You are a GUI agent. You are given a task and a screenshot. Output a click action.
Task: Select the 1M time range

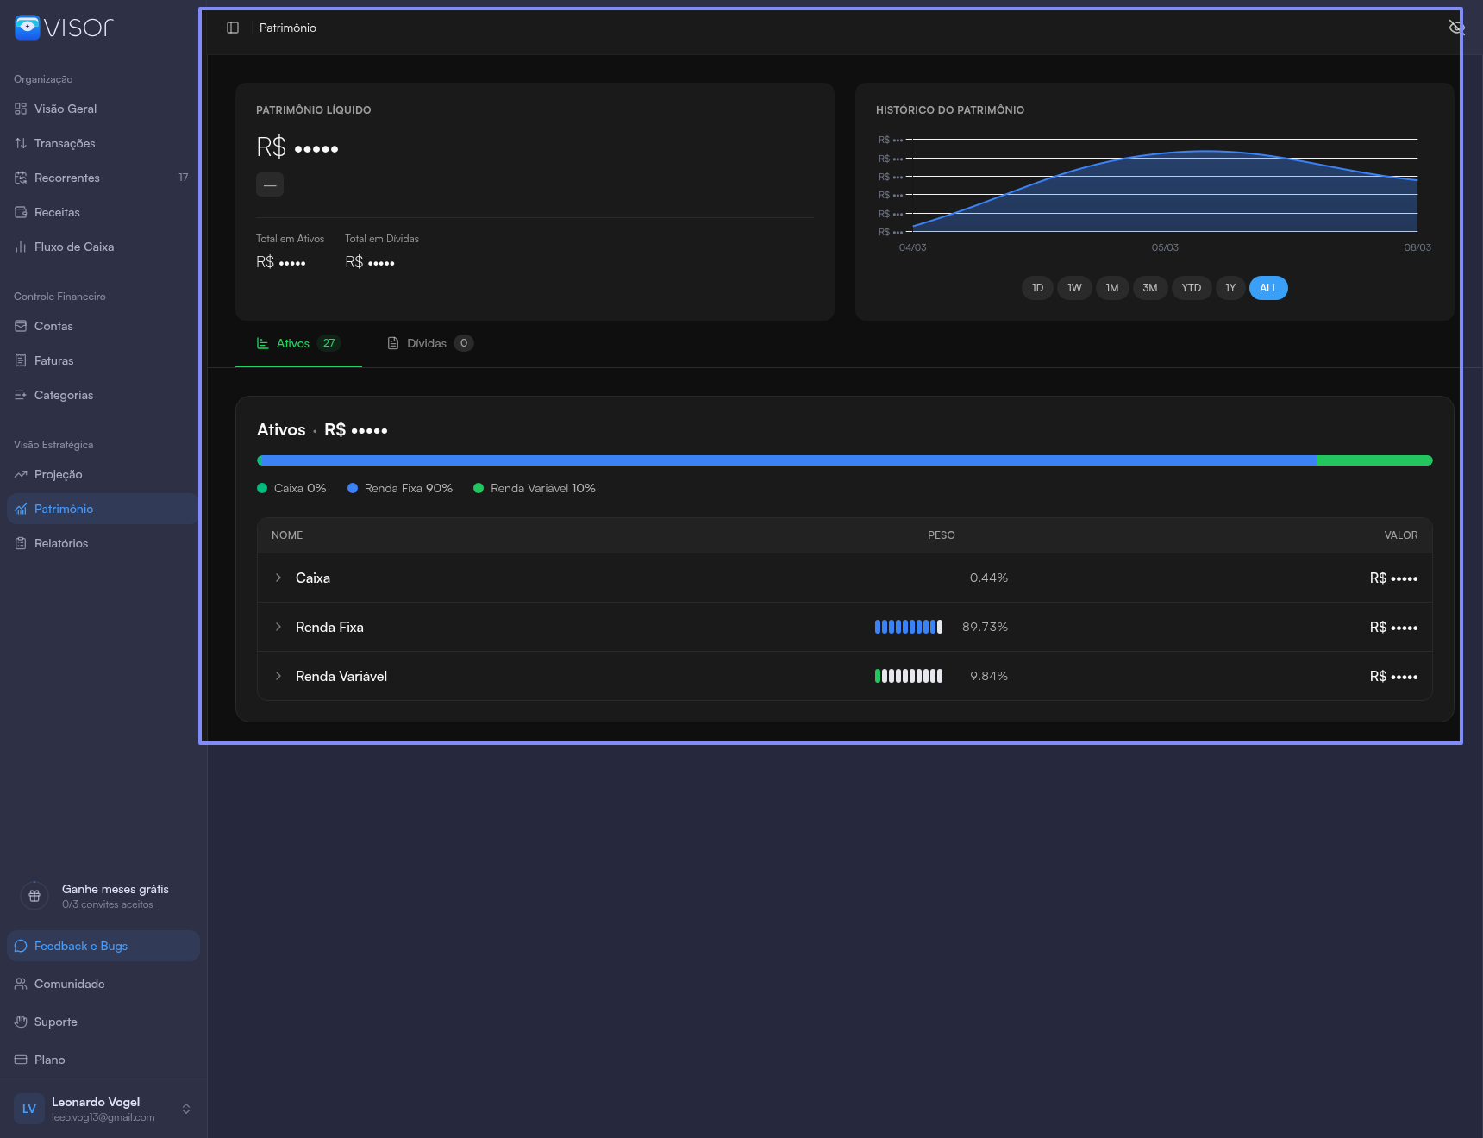pyautogui.click(x=1112, y=288)
